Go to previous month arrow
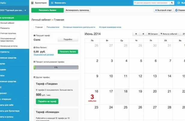The height and width of the screenshot is (121, 185). [x=136, y=34]
